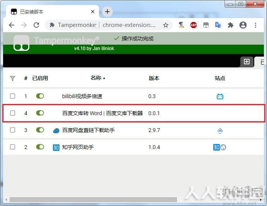267x206 pixels.
Task: Open 百度文库转 Word | 百度文库下载器 script
Action: pos(102,113)
